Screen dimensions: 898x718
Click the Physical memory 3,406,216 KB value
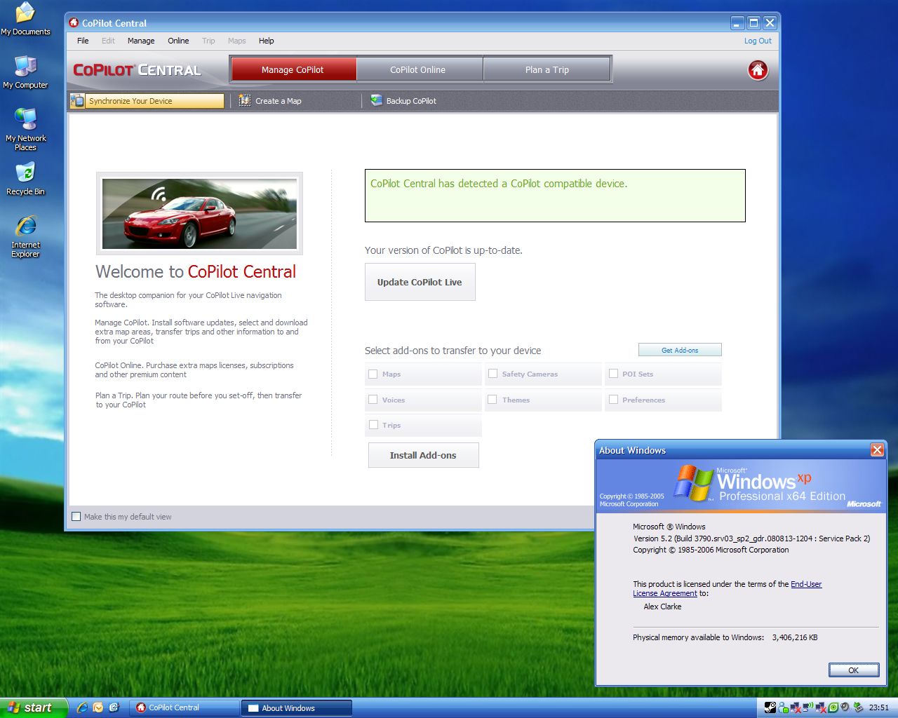(x=795, y=637)
